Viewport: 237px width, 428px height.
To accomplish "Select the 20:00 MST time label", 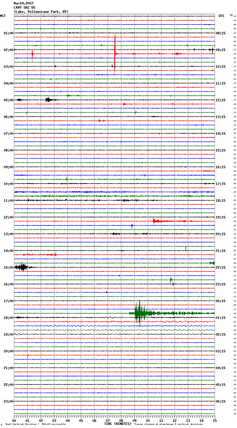I will [8, 351].
